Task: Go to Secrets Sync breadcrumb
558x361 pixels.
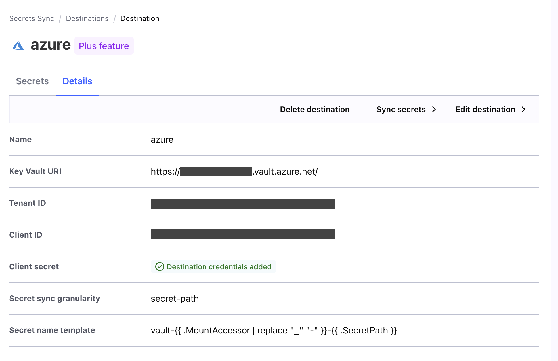Action: point(32,18)
